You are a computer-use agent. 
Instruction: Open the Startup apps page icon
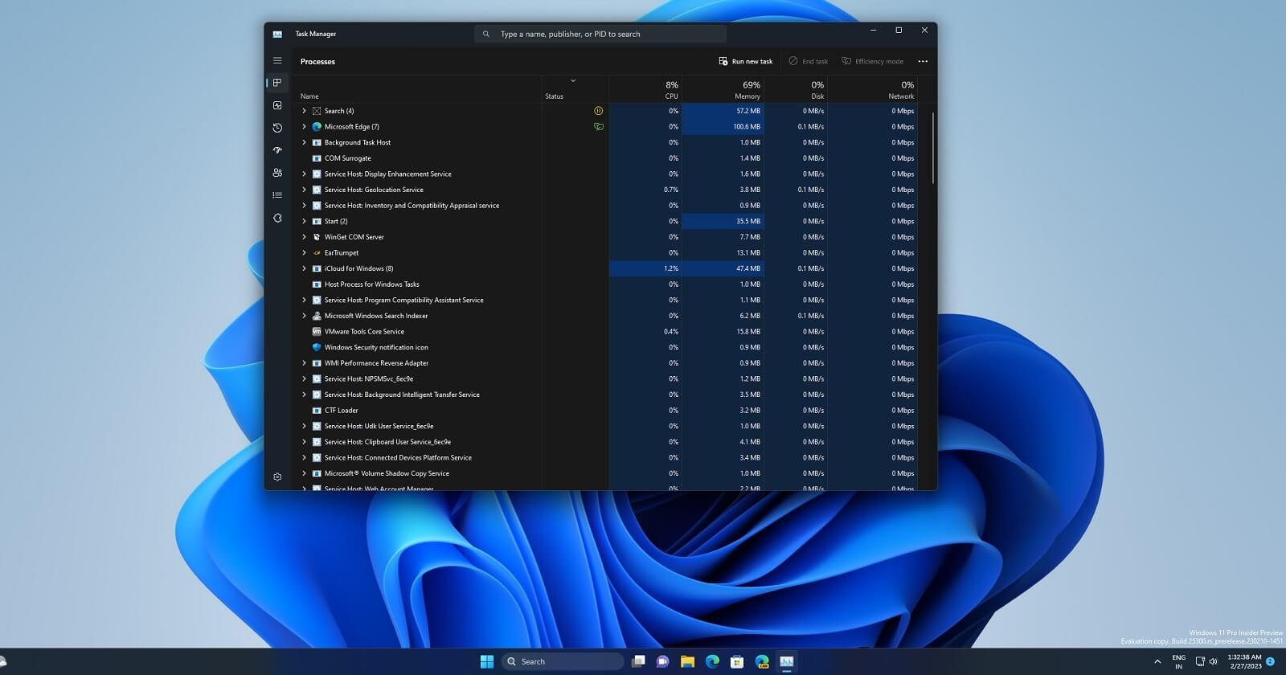pyautogui.click(x=277, y=150)
